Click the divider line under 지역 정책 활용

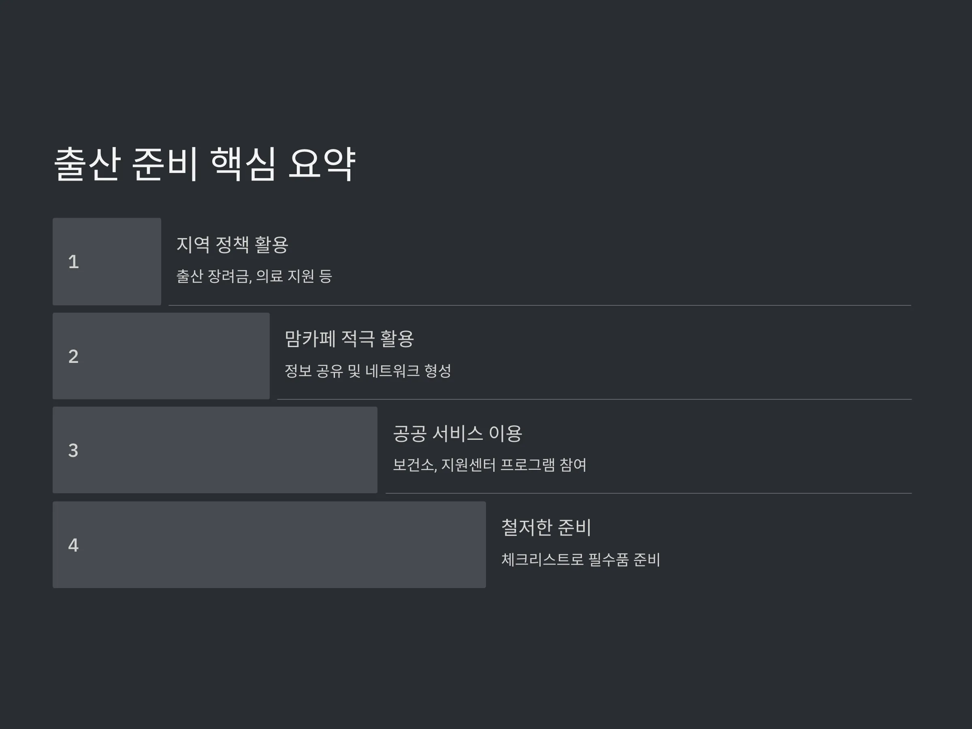coord(540,305)
